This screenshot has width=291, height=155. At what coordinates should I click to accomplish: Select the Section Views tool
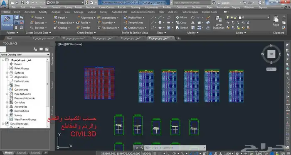pyautogui.click(x=135, y=28)
